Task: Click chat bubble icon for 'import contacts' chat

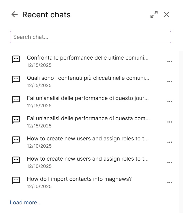Action: coord(16,180)
